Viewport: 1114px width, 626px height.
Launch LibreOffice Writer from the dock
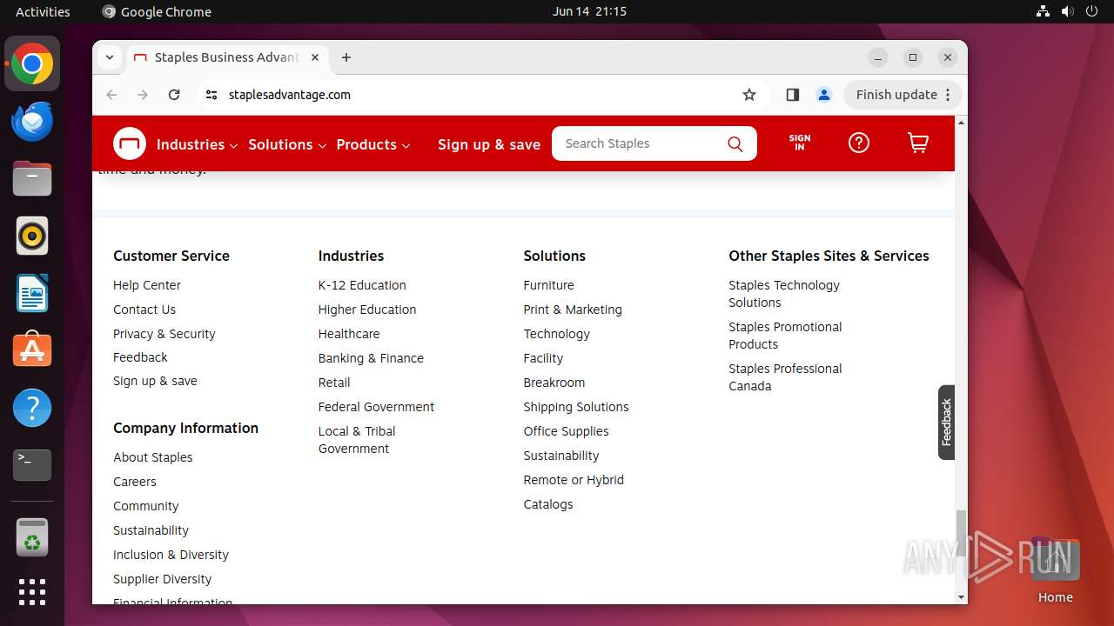[32, 293]
